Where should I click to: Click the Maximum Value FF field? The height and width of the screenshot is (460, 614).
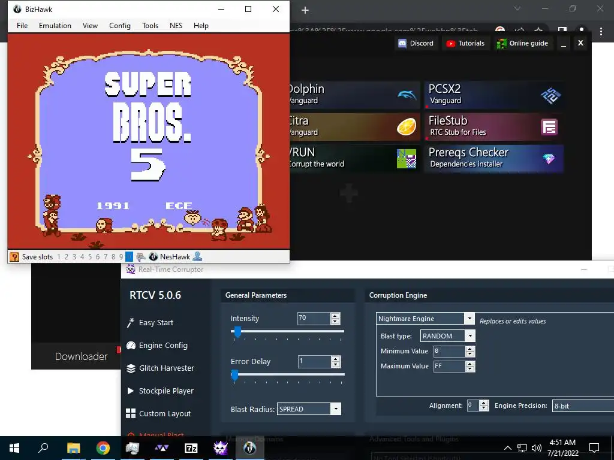(449, 366)
